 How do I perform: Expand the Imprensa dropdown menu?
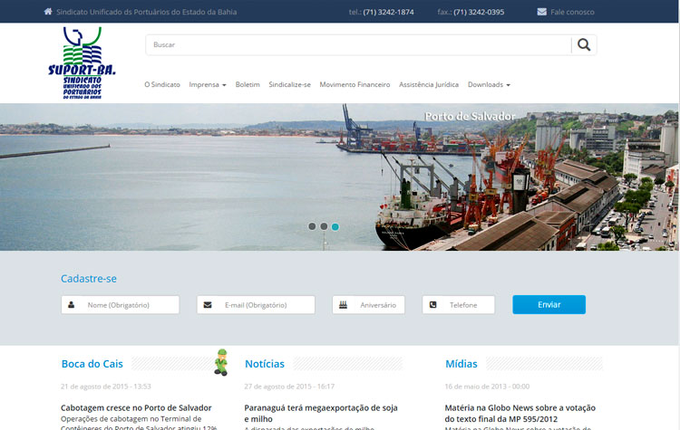coord(208,84)
